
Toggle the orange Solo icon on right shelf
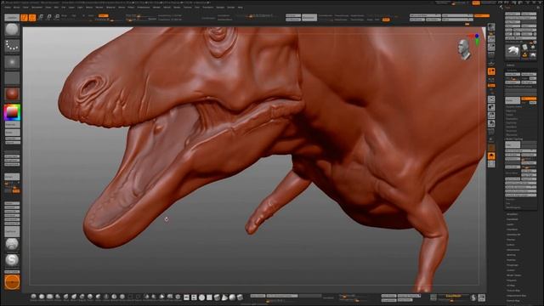pos(491,156)
